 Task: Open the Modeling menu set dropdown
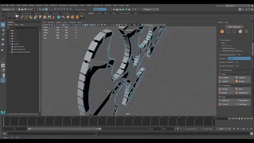point(8,10)
